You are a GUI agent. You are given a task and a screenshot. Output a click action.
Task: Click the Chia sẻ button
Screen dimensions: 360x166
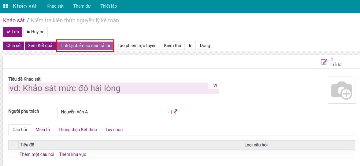(13, 46)
